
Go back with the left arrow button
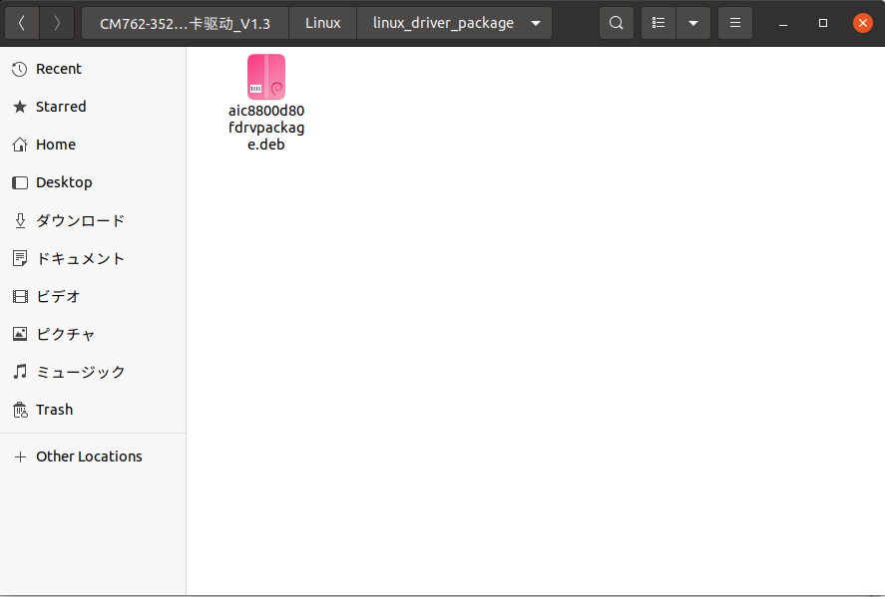click(x=22, y=23)
